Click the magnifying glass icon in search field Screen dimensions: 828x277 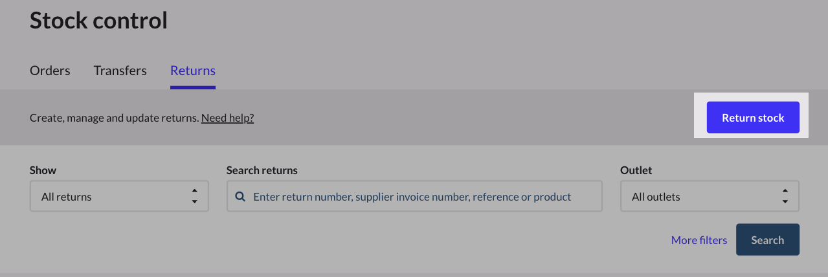pos(240,196)
